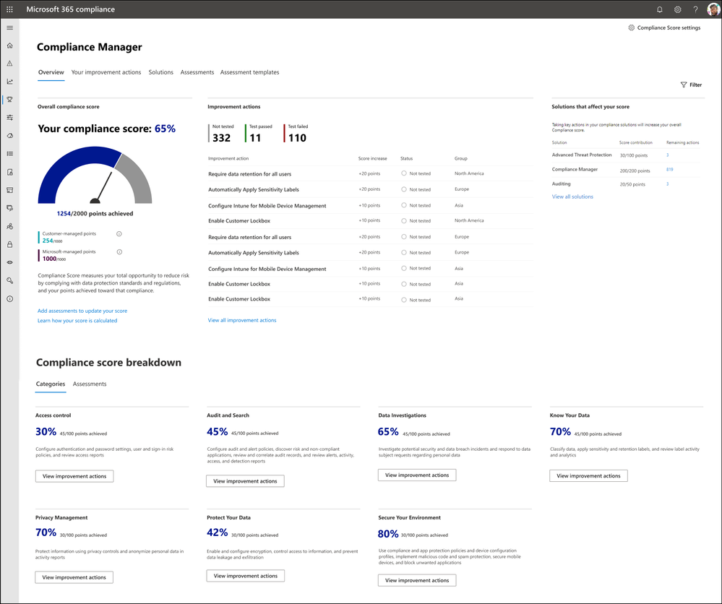
Task: Click Learn how your score is calculated
Action: click(x=77, y=320)
